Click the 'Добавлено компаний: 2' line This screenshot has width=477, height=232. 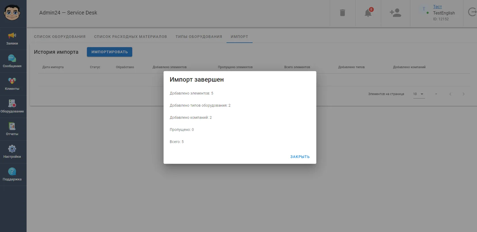(191, 118)
